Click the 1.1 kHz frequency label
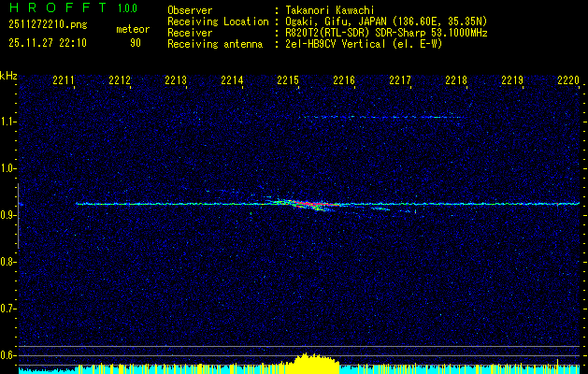The height and width of the screenshot is (374, 588). 8,122
